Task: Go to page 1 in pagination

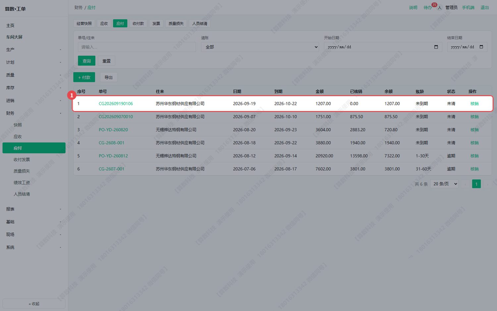Action: pos(476,184)
